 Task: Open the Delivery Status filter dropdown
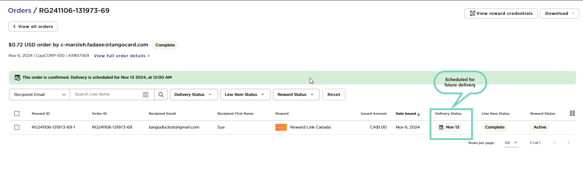pyautogui.click(x=193, y=95)
